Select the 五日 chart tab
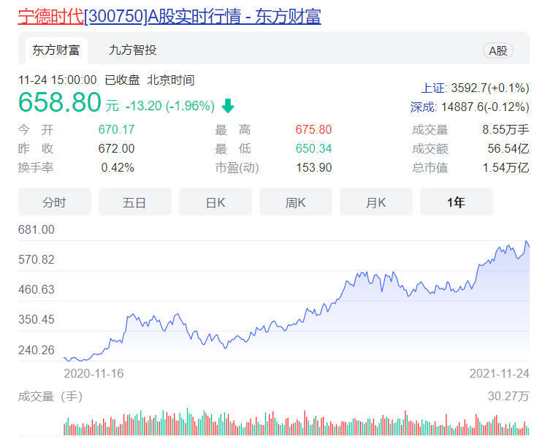 (135, 202)
